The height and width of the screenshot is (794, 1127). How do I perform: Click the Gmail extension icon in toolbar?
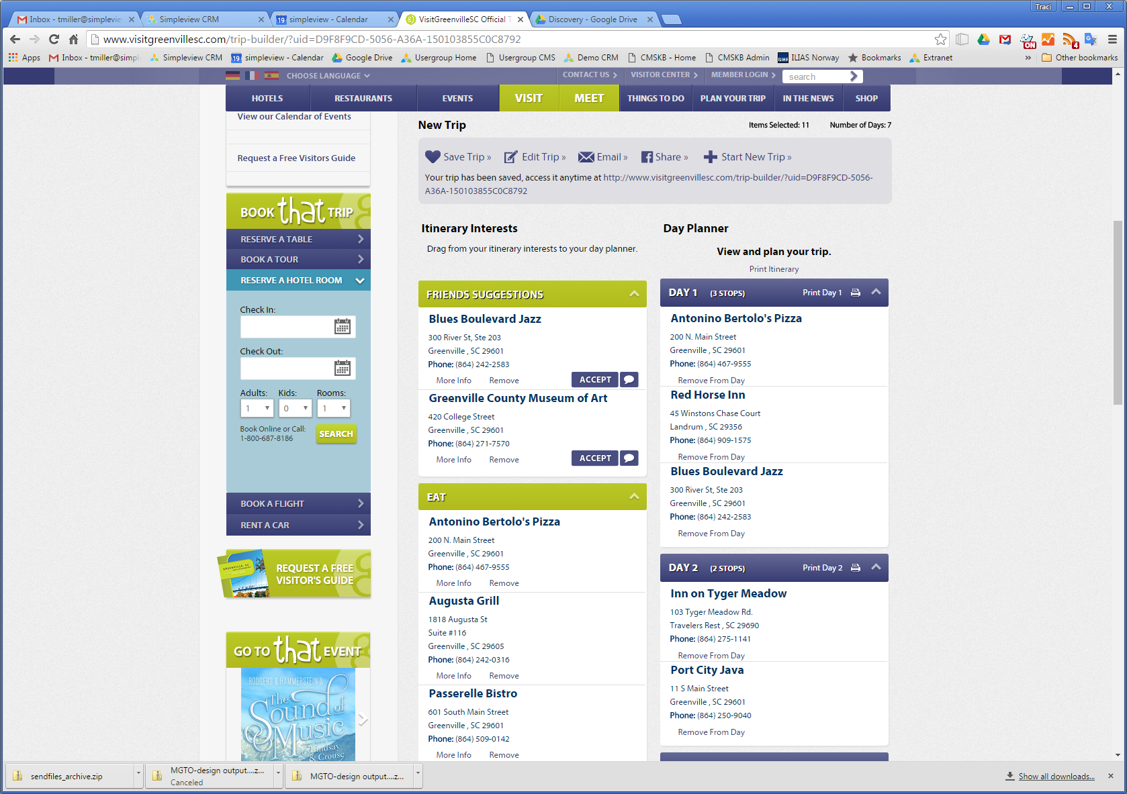point(1005,39)
